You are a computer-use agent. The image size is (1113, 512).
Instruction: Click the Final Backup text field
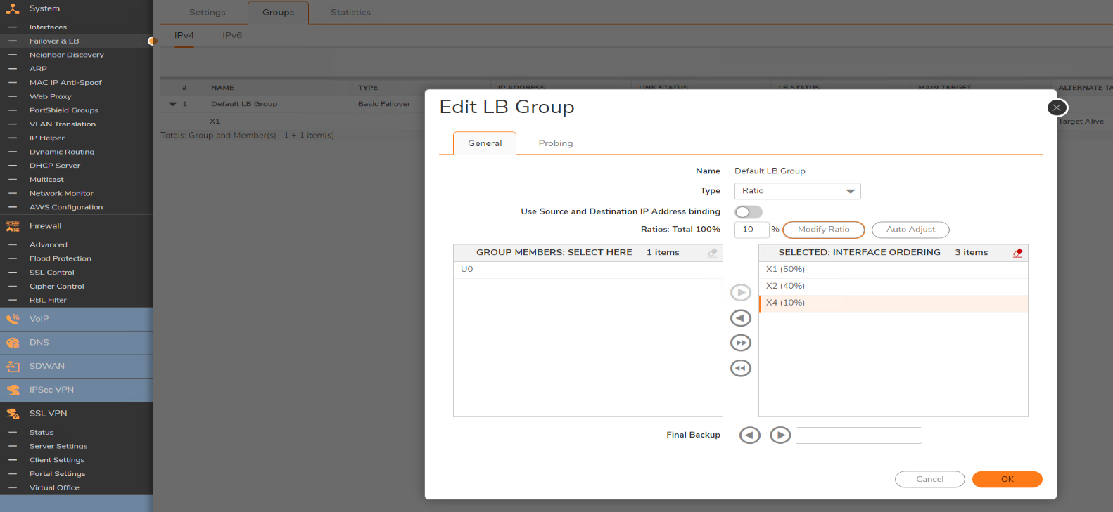coord(859,435)
